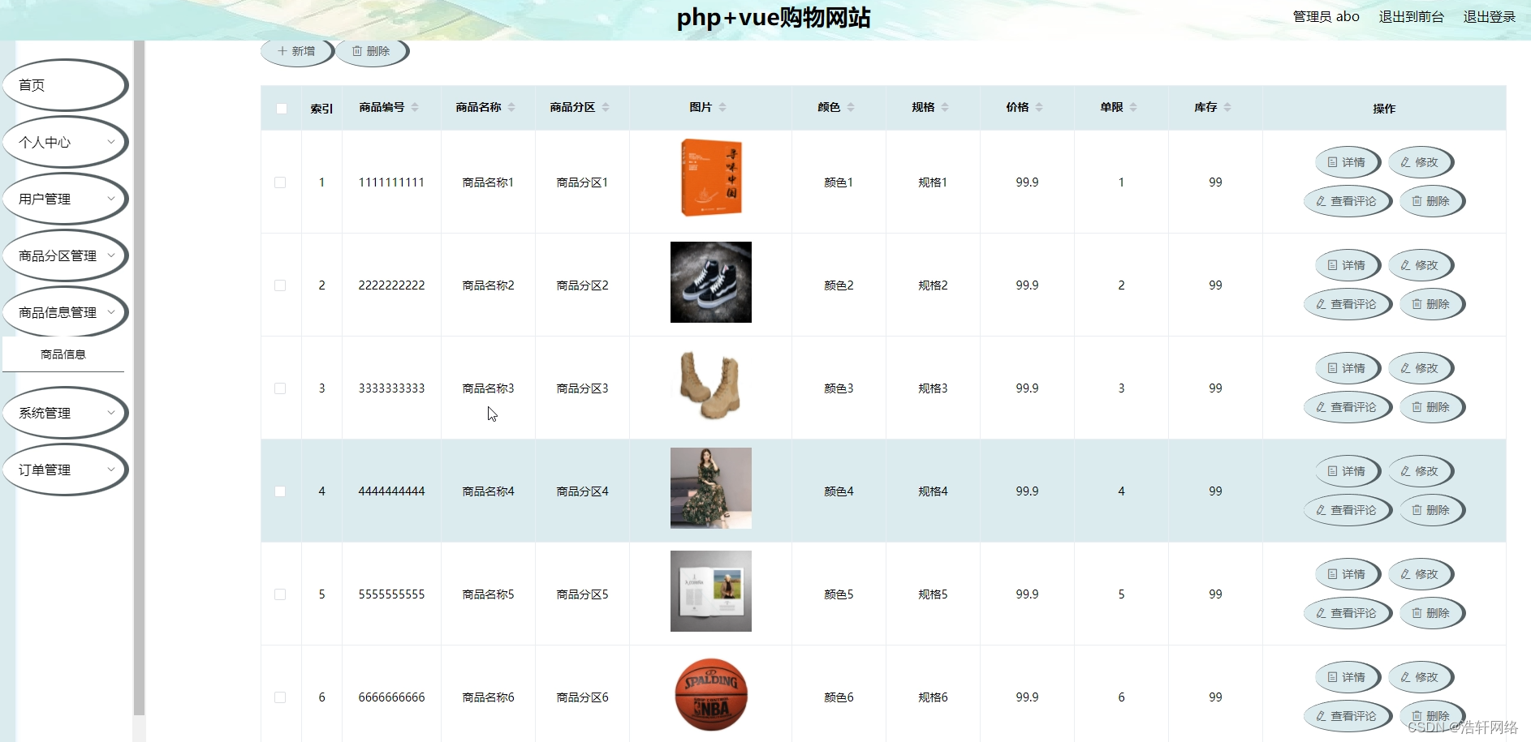This screenshot has height=742, width=1531.
Task: Click 退出登录 in the header
Action: [1489, 16]
